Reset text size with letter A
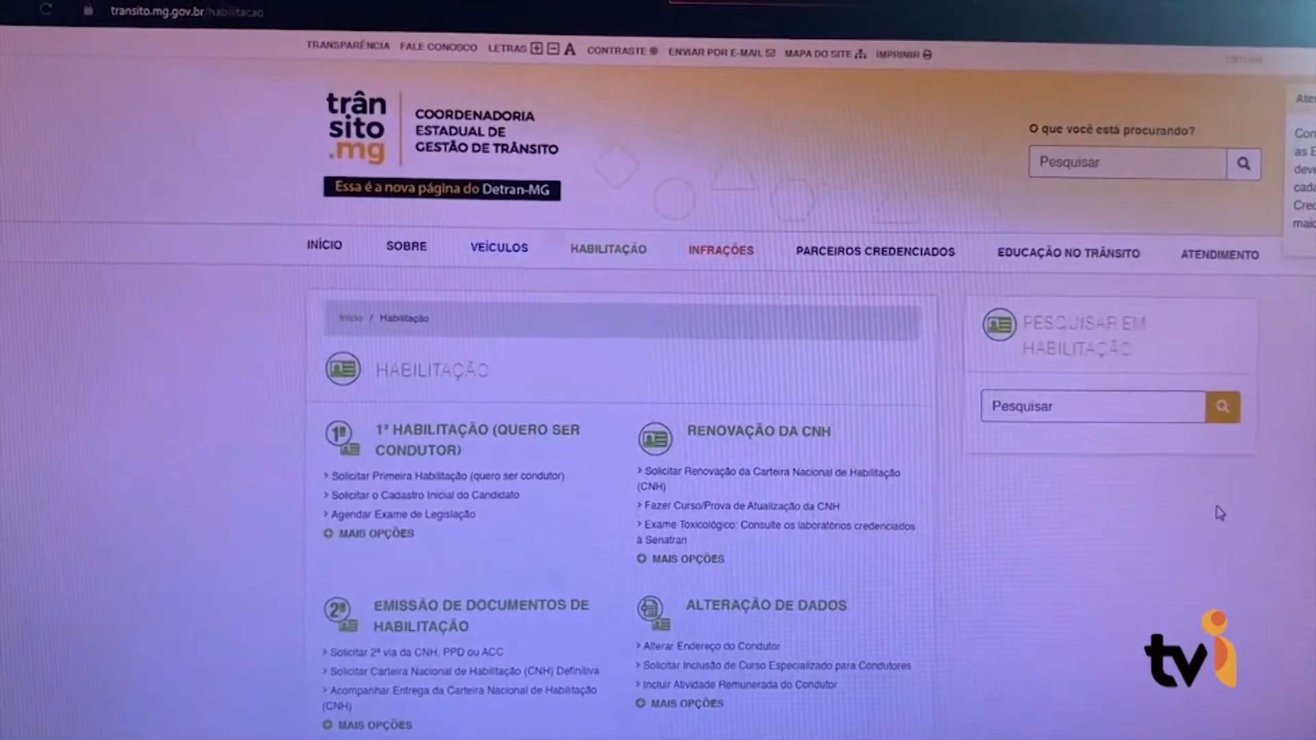Image resolution: width=1316 pixels, height=740 pixels. (570, 49)
